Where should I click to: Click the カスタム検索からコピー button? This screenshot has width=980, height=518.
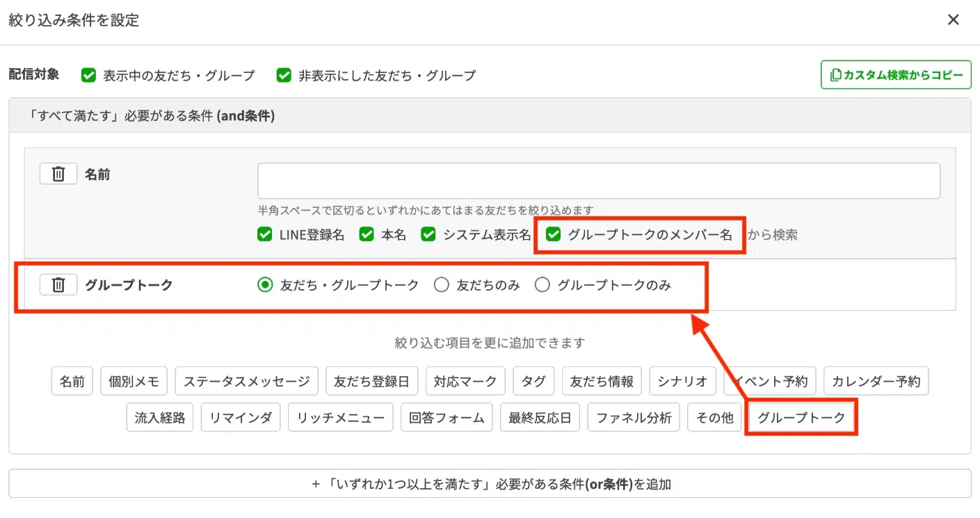896,74
